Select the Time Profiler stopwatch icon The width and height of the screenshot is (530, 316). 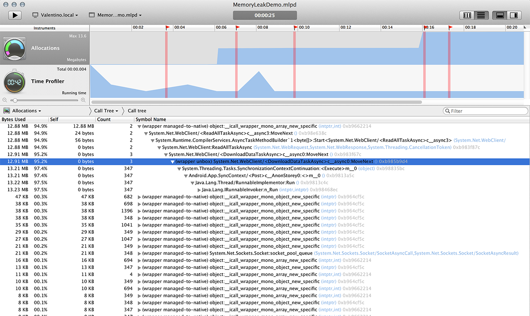(x=15, y=81)
